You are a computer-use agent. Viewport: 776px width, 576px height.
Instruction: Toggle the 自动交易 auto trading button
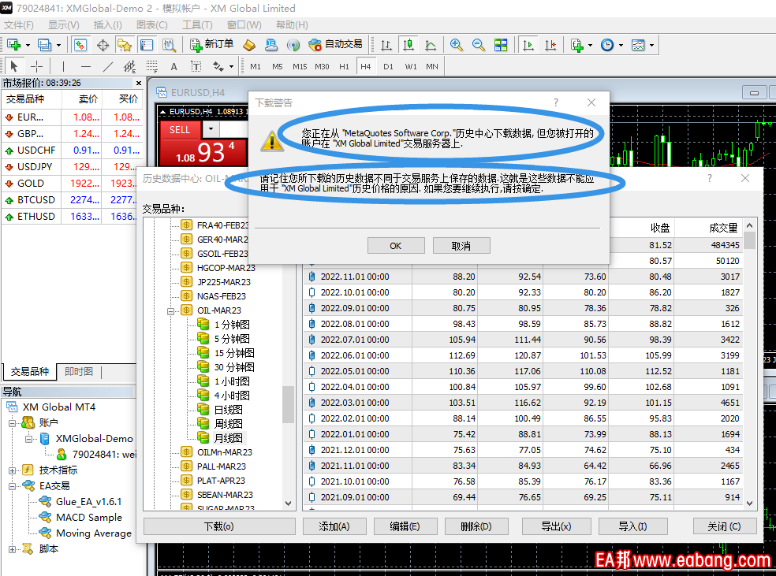(x=335, y=45)
